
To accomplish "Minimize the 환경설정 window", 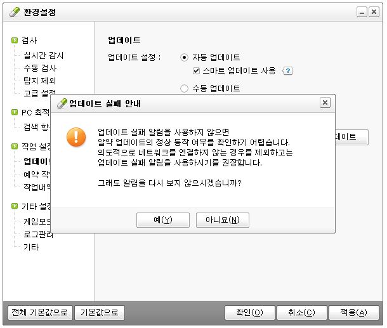I will pyautogui.click(x=362, y=12).
